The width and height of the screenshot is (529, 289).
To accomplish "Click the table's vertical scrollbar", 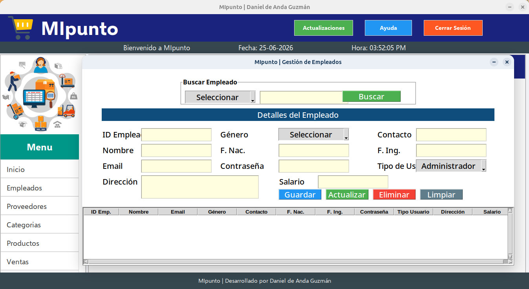I will click(x=510, y=233).
